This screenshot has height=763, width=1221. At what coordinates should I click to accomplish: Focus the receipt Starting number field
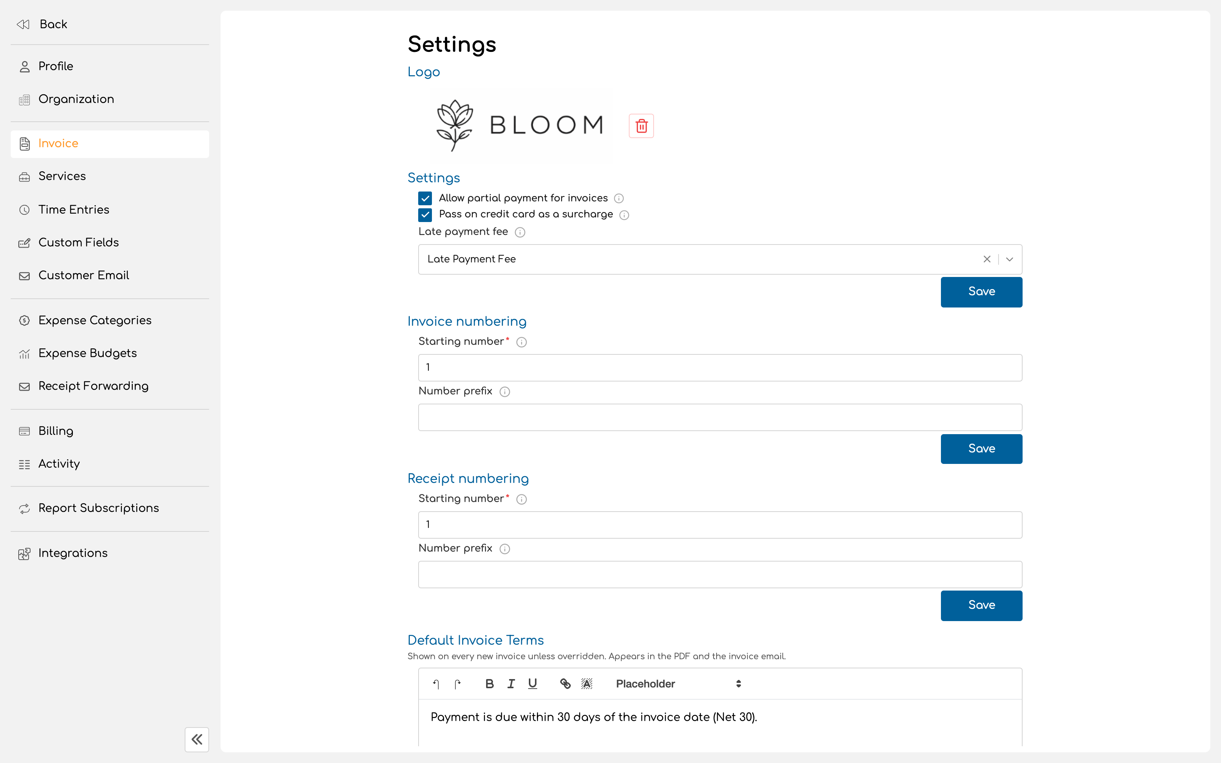(x=720, y=525)
